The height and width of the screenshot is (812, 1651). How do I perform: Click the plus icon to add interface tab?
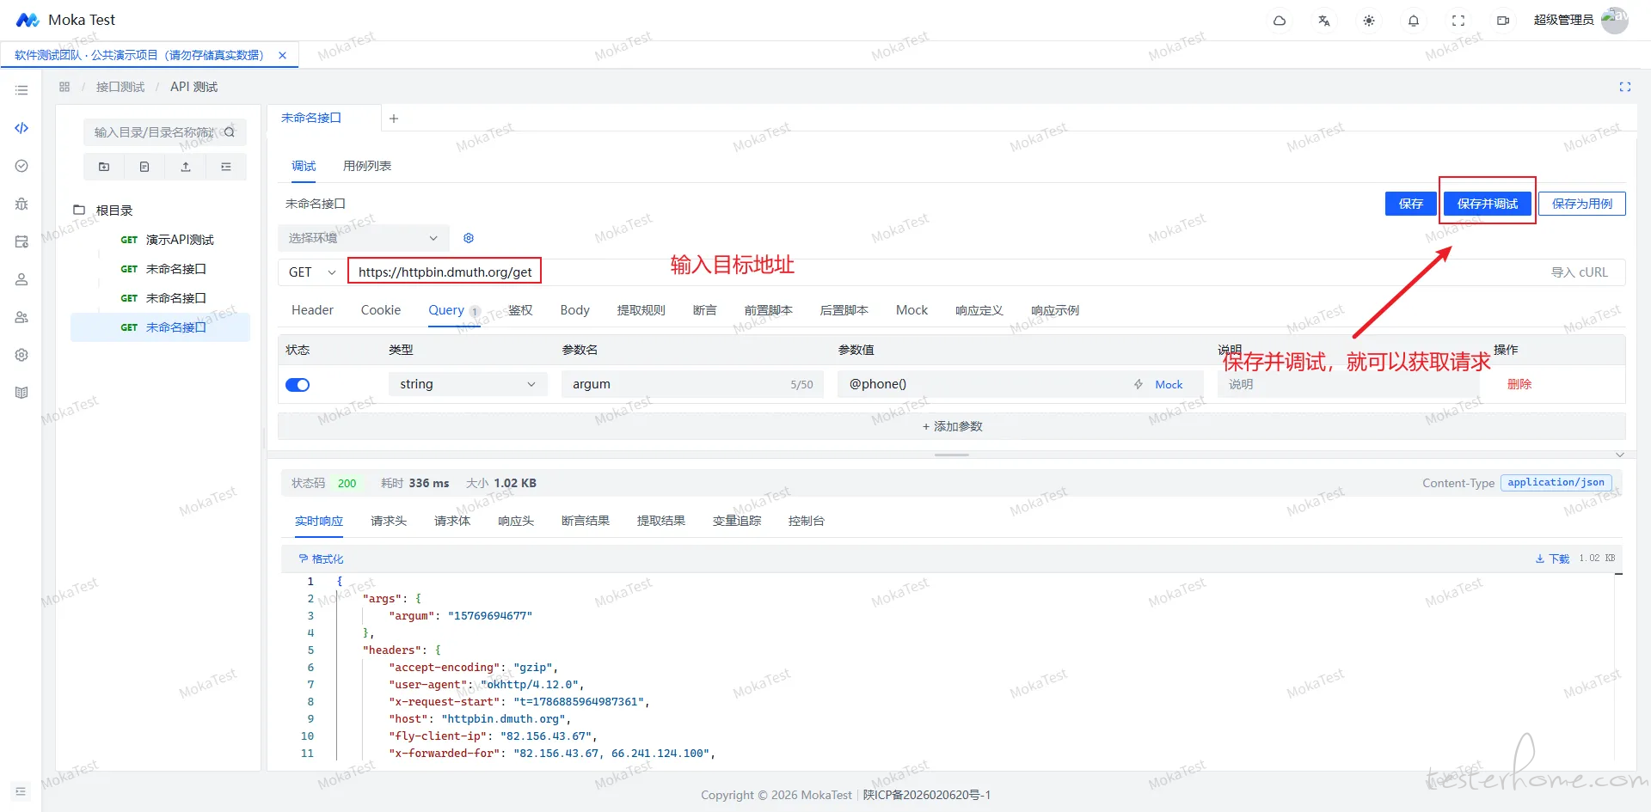pyautogui.click(x=394, y=119)
